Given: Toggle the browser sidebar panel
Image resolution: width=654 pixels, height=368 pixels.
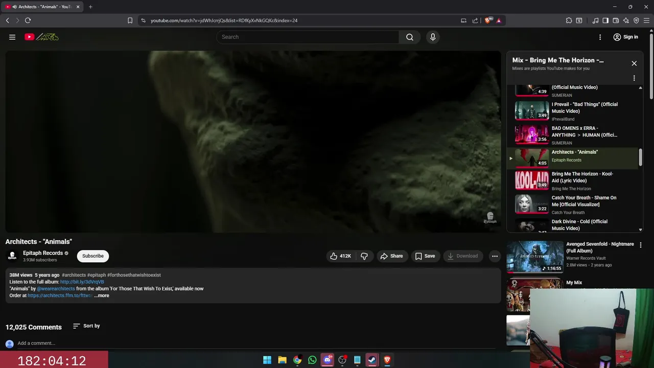Looking at the screenshot, I should [x=605, y=20].
